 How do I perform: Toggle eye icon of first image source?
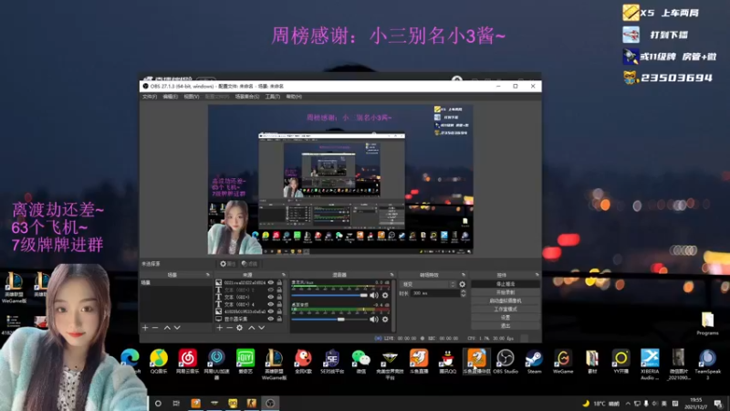pyautogui.click(x=270, y=282)
